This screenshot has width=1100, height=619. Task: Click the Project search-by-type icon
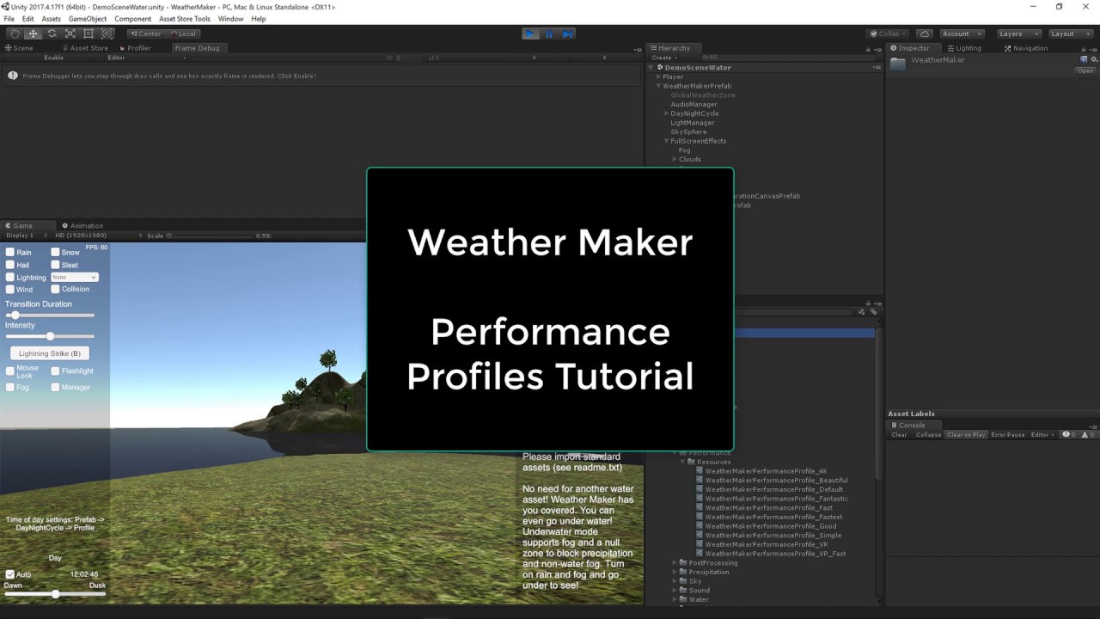coord(862,311)
